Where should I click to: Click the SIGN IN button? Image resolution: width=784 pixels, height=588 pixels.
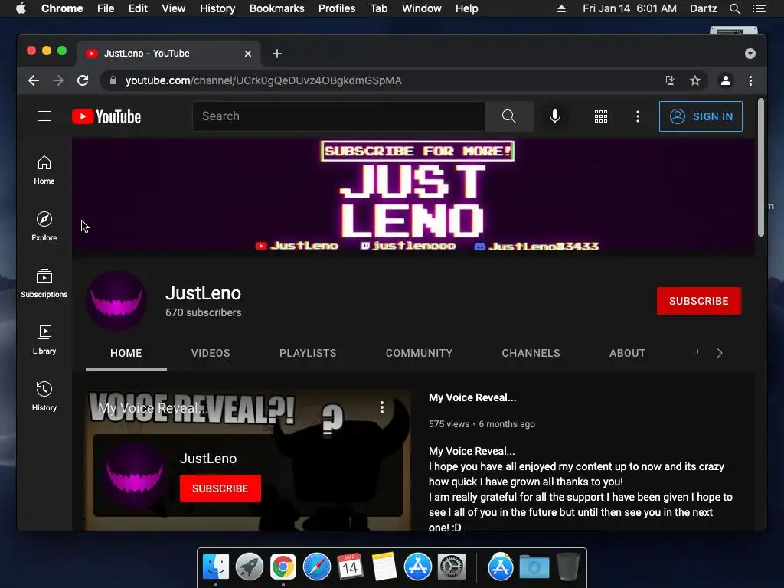click(701, 116)
